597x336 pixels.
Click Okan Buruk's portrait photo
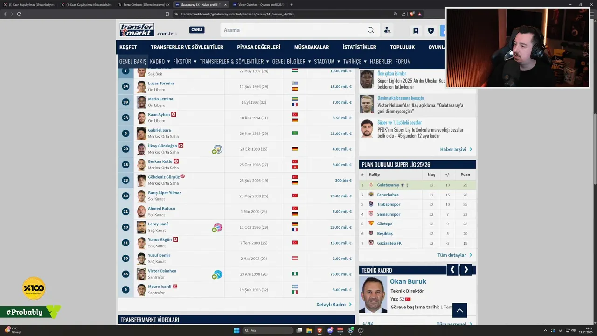[x=373, y=294]
